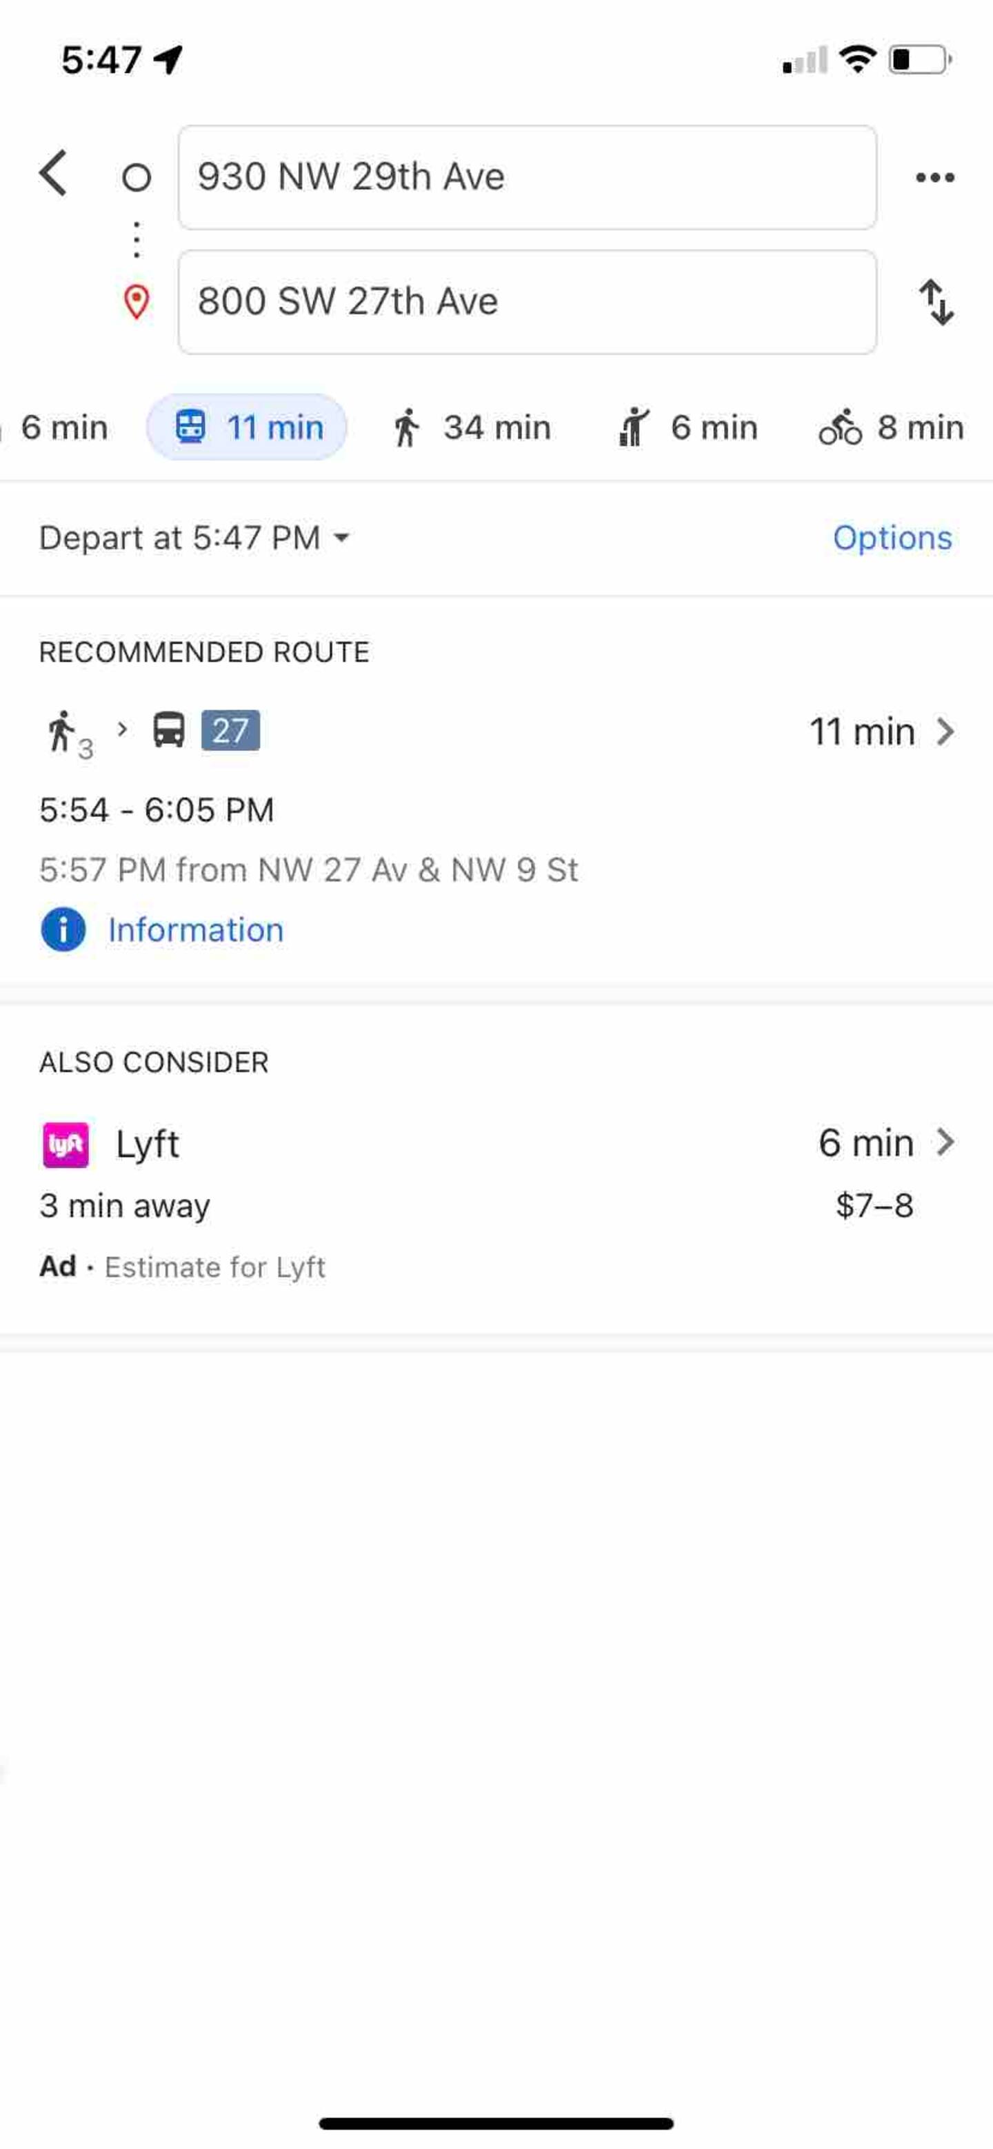Tap the bus route 27 badge
993x2149 pixels.
(x=230, y=731)
